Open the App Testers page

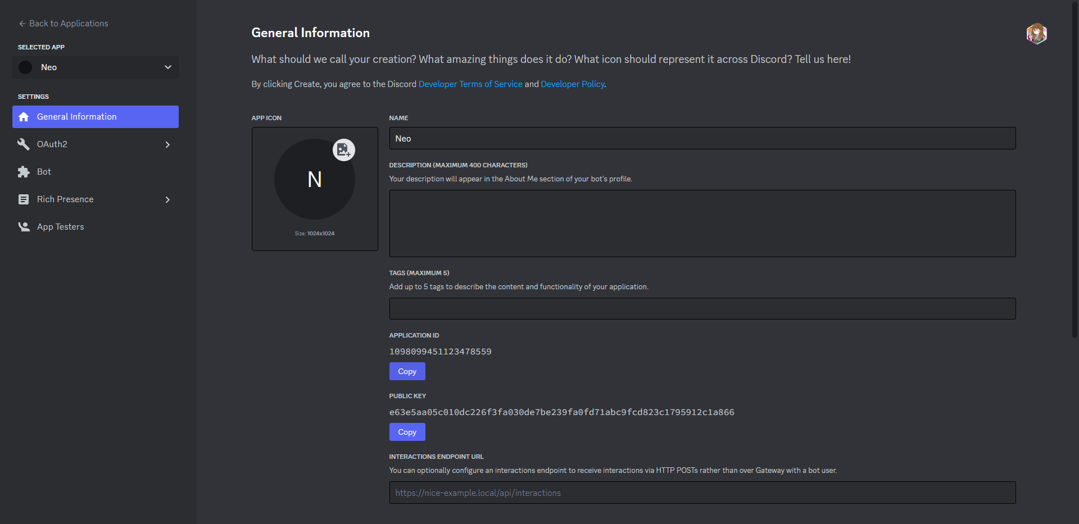click(x=96, y=227)
